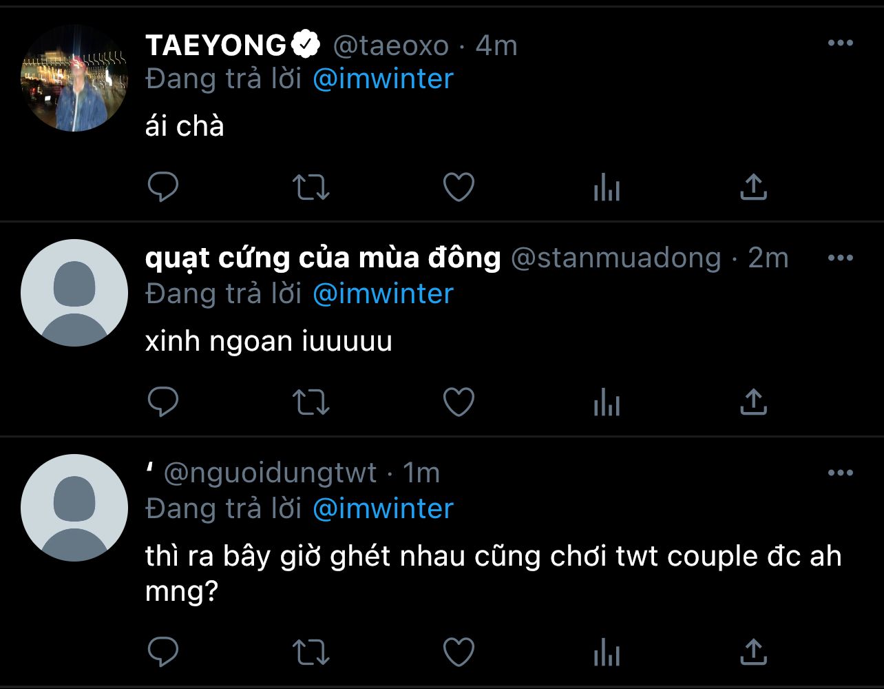
Task: Open the @imwinter mention in @nguoidungtwt's reply
Action: point(383,508)
